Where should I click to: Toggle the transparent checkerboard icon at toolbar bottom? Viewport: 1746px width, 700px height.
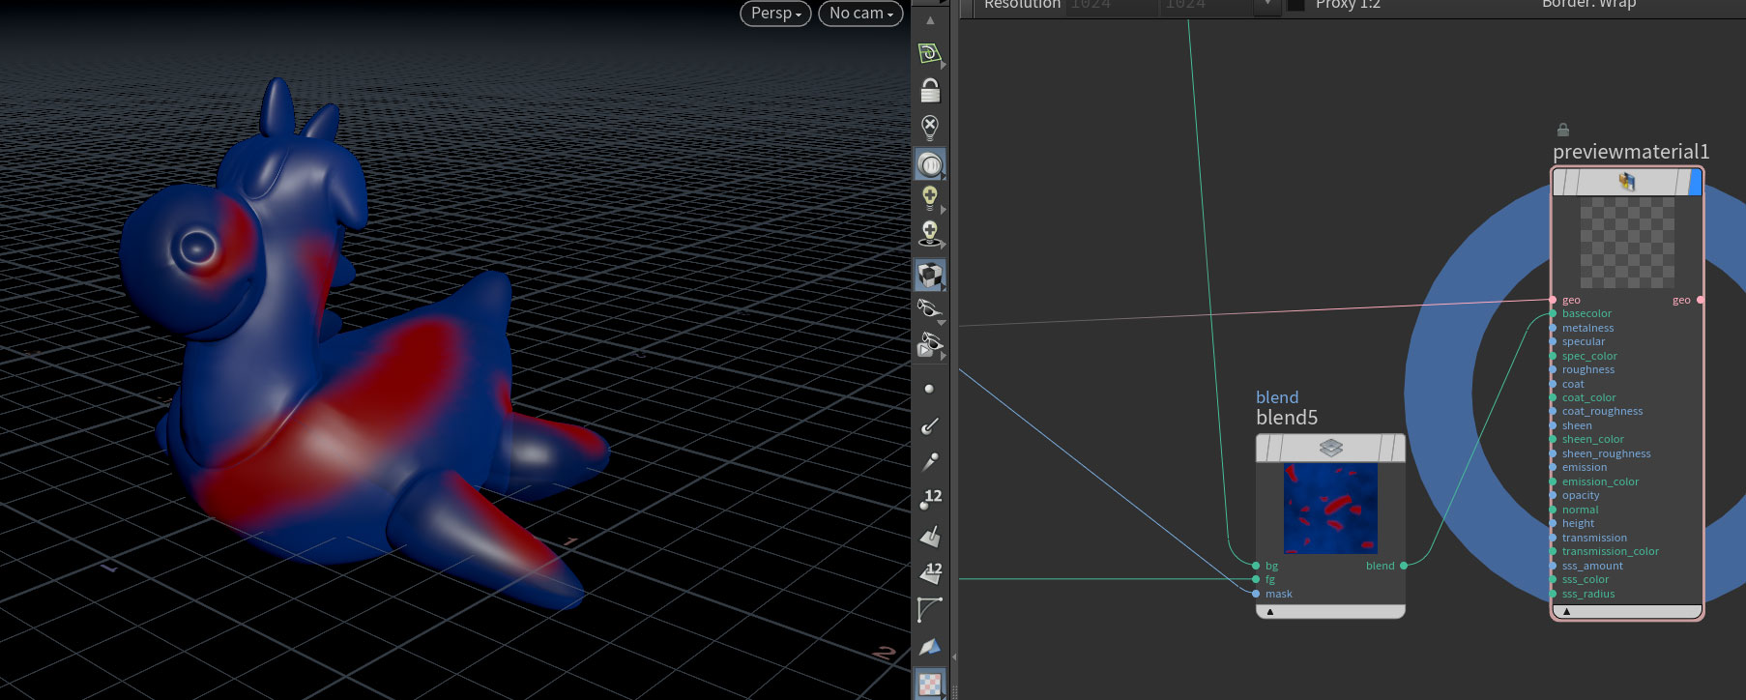pos(930,684)
